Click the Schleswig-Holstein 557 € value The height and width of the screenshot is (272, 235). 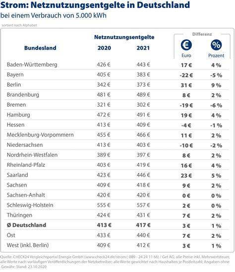point(143,205)
